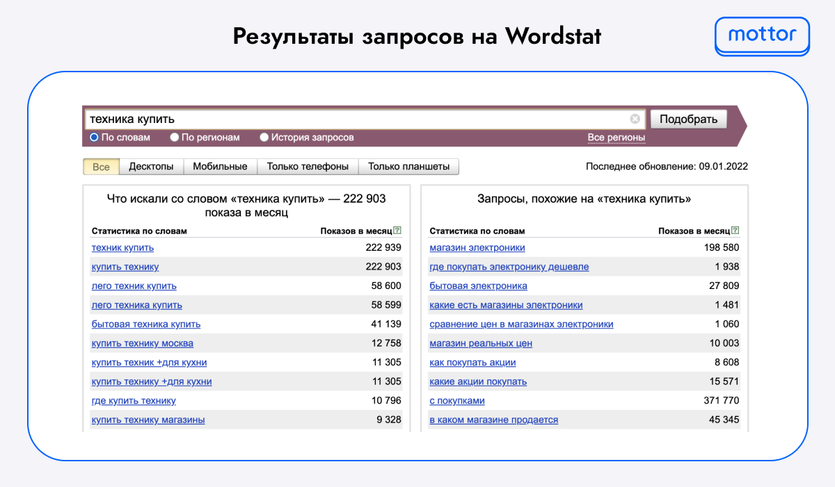Screen dimensions: 835x487
Task: Click the 'Результаты запросов на Wordstat' title
Action: click(x=417, y=36)
